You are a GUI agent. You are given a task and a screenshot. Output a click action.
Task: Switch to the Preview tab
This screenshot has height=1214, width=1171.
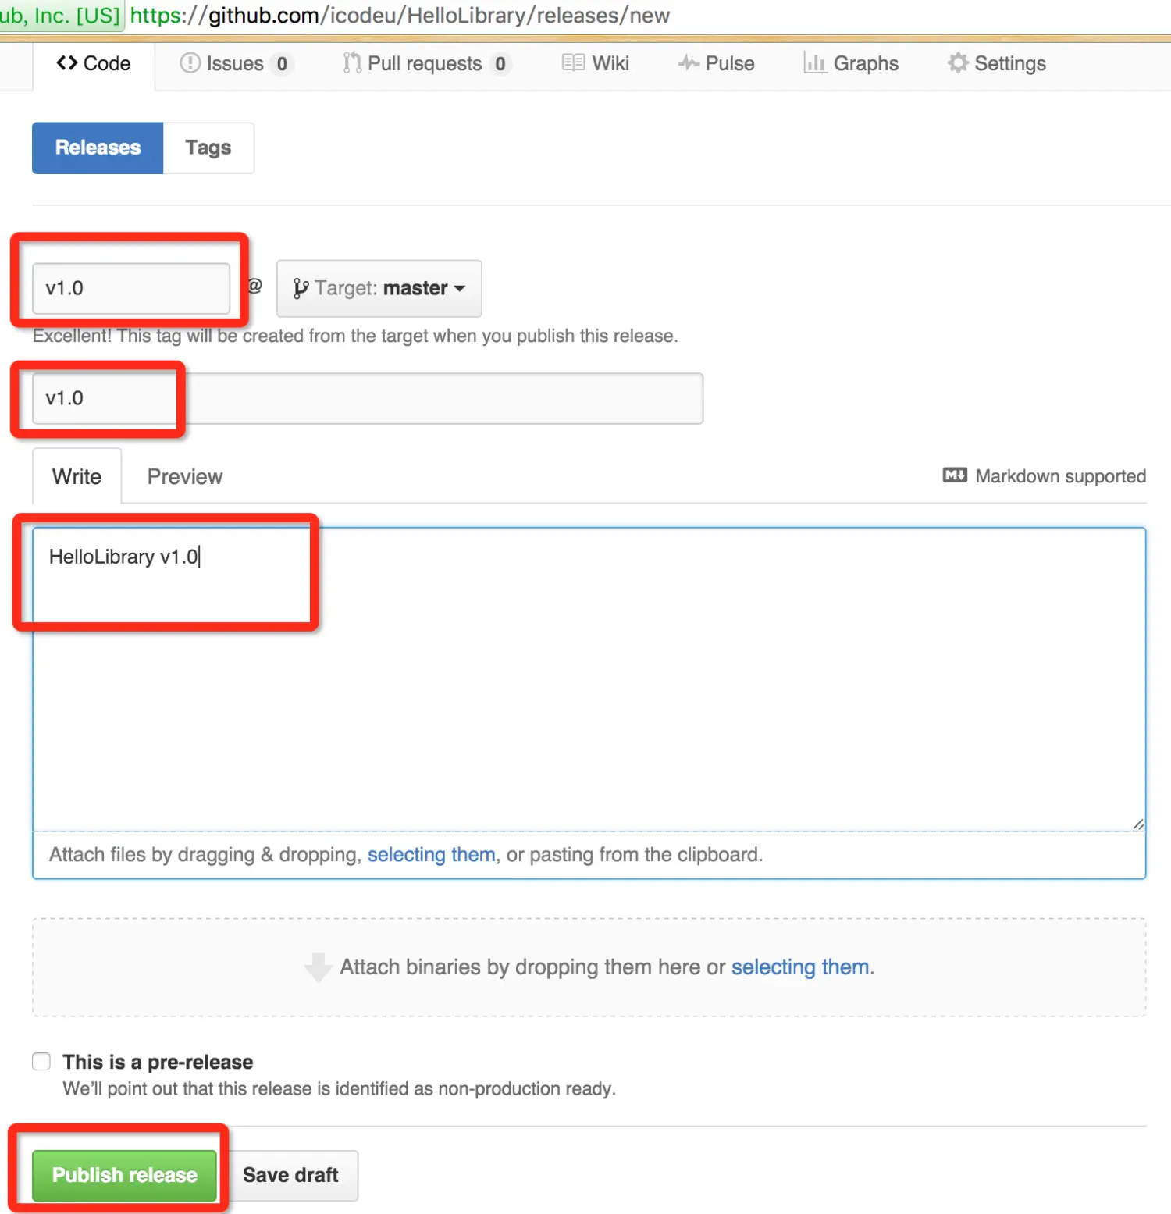(x=185, y=476)
